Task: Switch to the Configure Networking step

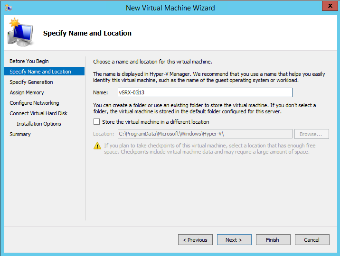Action: (34, 103)
